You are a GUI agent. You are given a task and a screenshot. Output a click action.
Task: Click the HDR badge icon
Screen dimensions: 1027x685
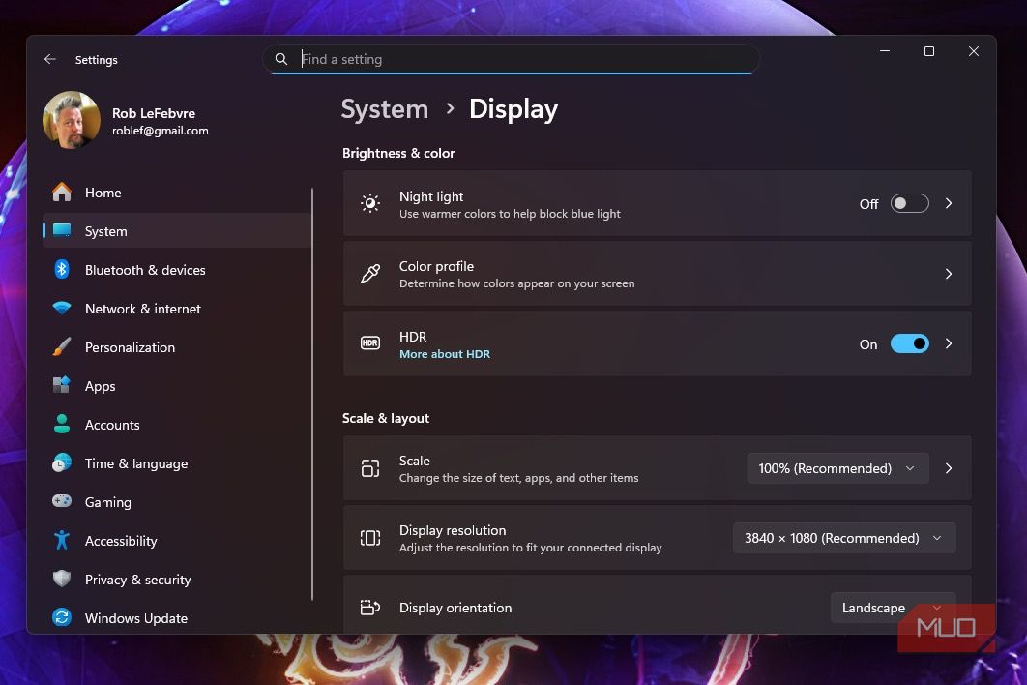370,342
